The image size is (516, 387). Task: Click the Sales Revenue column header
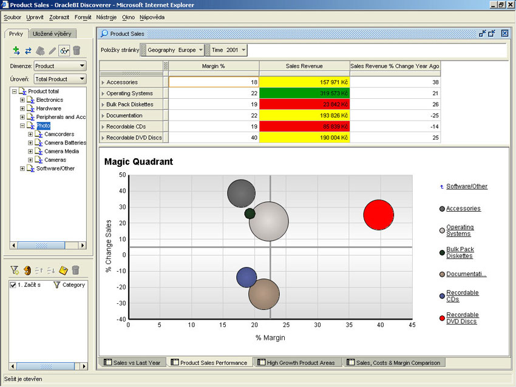pyautogui.click(x=304, y=66)
